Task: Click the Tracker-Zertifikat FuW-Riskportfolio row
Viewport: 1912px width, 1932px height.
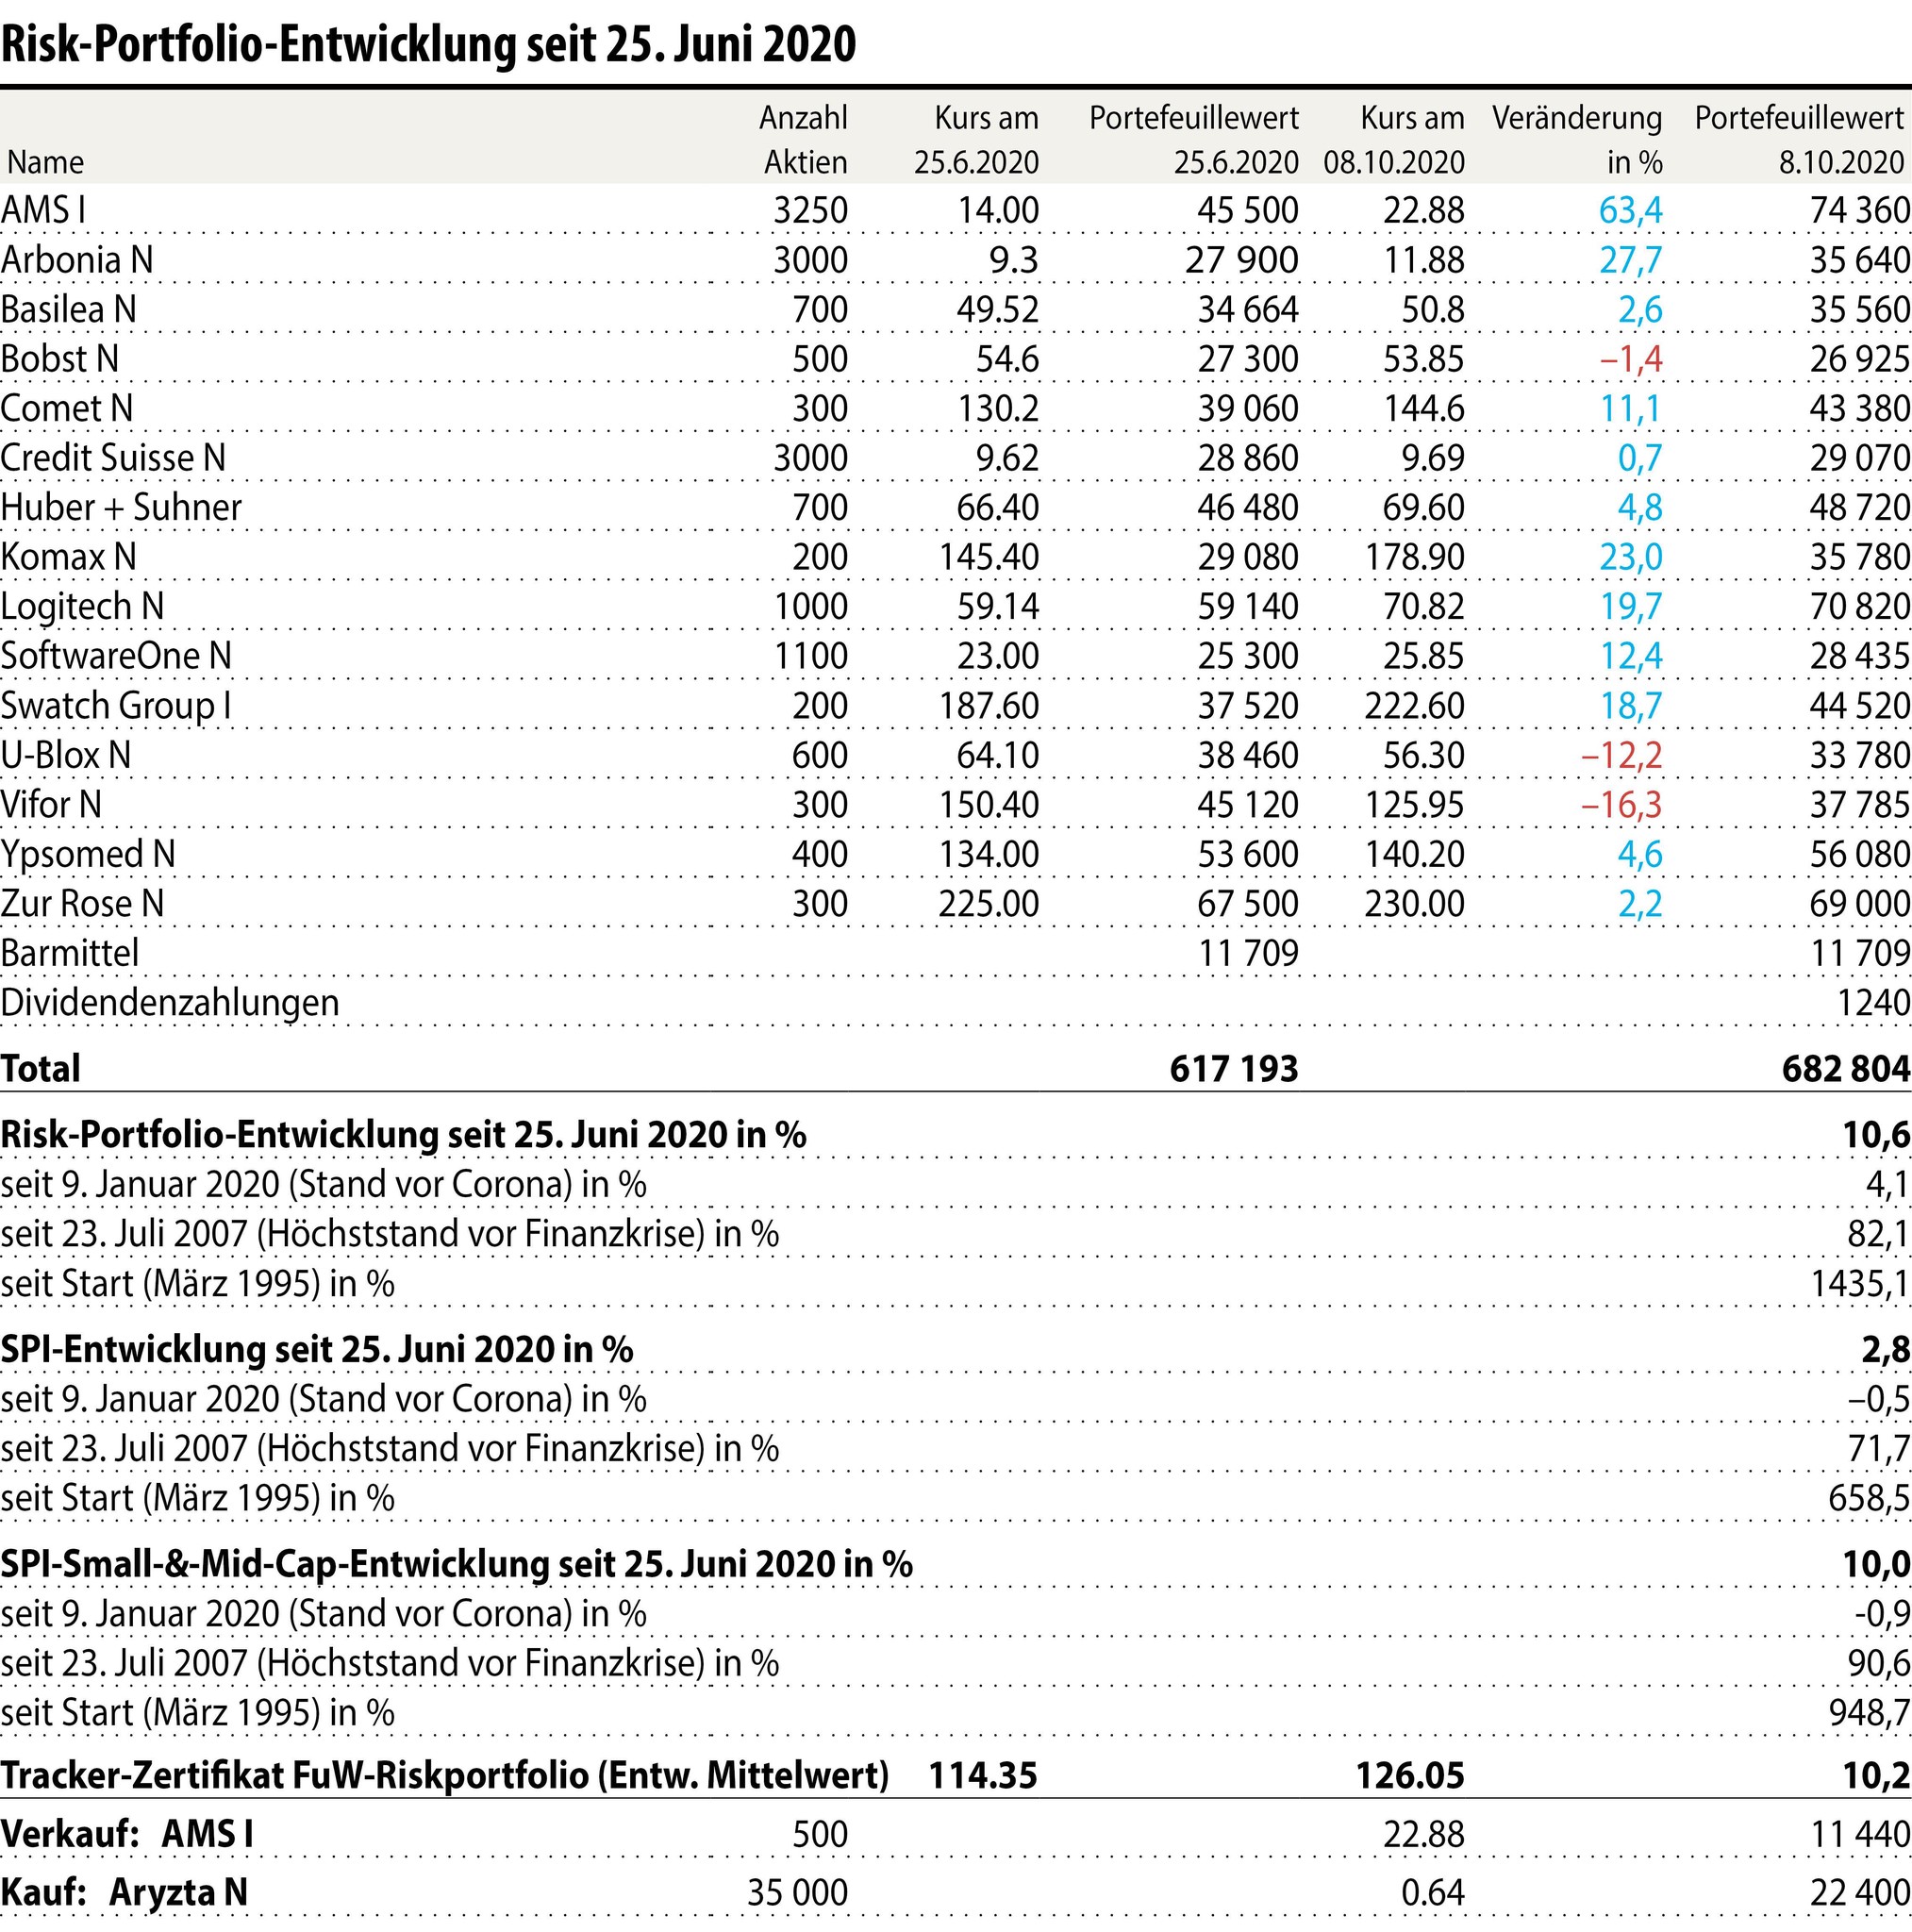Action: [x=445, y=1775]
